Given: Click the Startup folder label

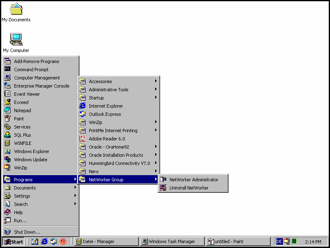Looking at the screenshot, I should pos(96,98).
